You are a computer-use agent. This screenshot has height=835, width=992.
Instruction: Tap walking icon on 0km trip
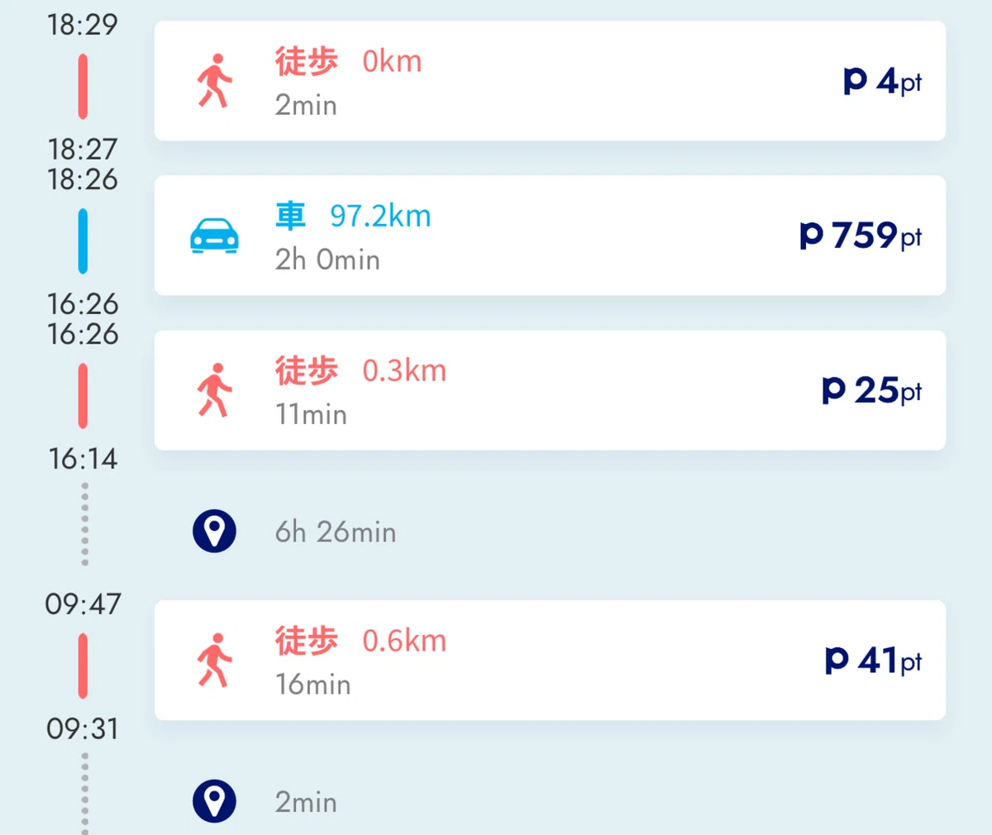(214, 81)
